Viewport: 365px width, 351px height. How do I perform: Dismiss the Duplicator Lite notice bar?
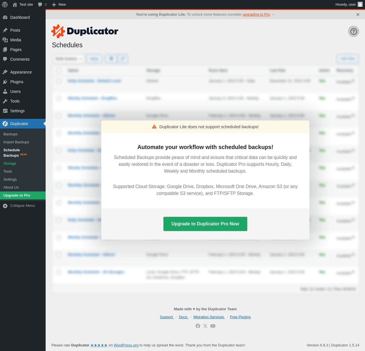coord(358,15)
